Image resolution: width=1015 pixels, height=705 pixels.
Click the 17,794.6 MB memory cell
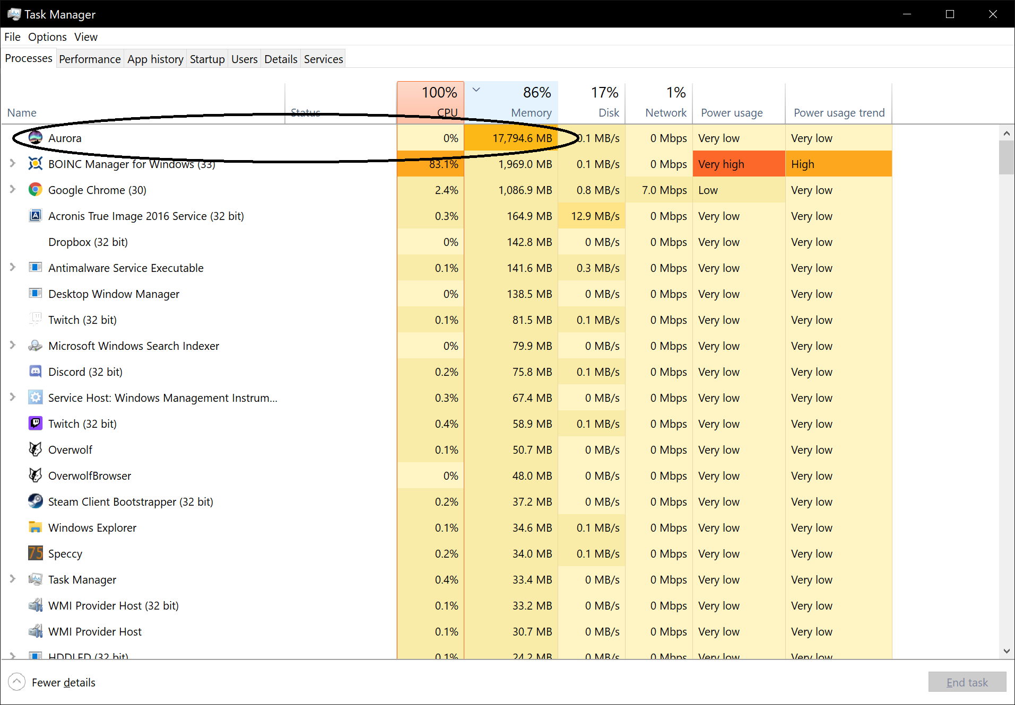point(511,138)
